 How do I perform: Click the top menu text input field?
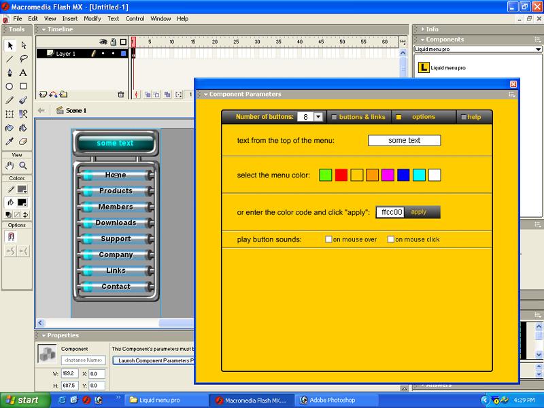pos(404,141)
